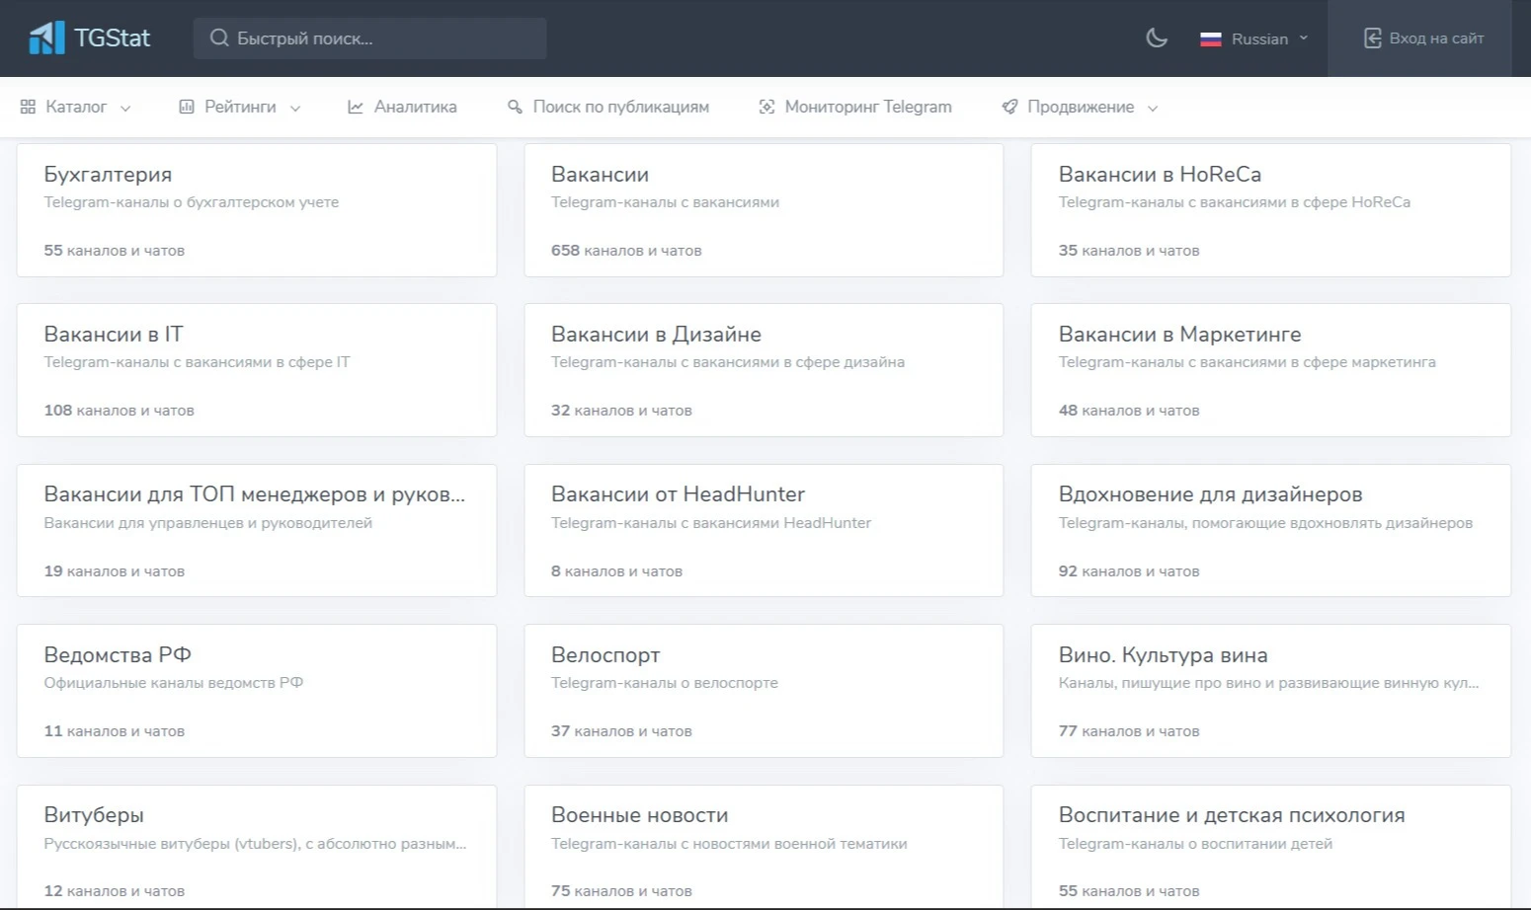
Task: Click the site login door icon
Action: point(1372,38)
